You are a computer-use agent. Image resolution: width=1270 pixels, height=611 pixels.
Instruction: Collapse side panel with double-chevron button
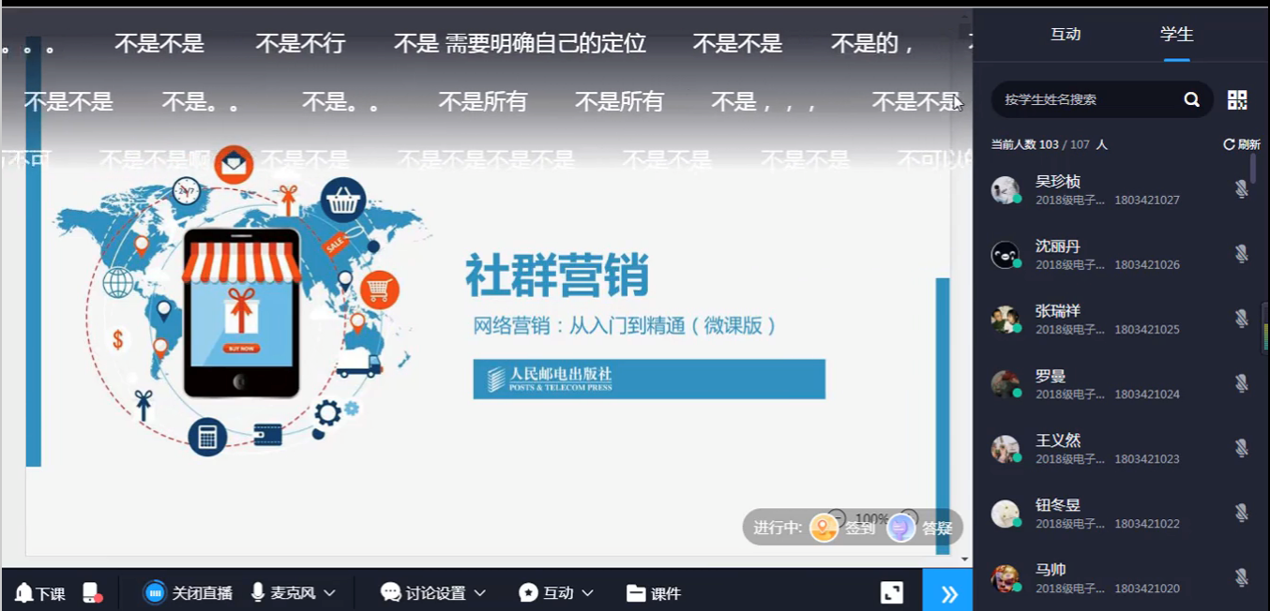click(x=948, y=593)
